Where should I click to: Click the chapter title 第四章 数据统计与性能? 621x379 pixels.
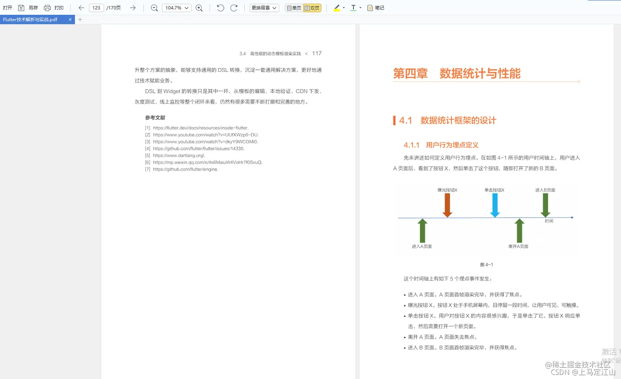point(457,74)
